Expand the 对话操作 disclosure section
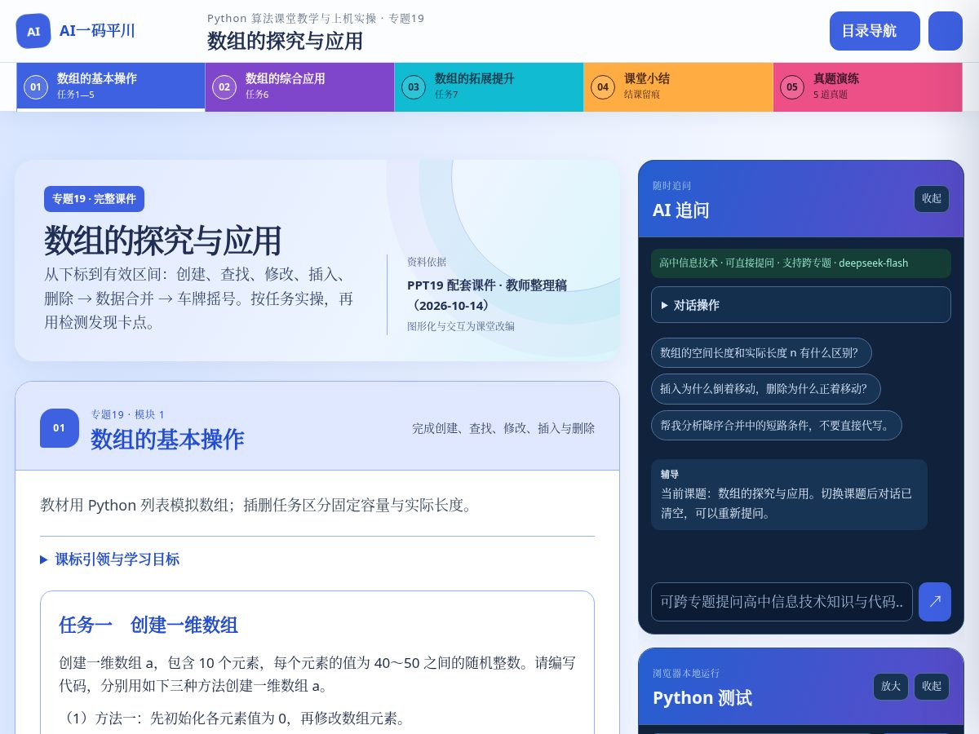Image resolution: width=979 pixels, height=734 pixels. click(801, 304)
